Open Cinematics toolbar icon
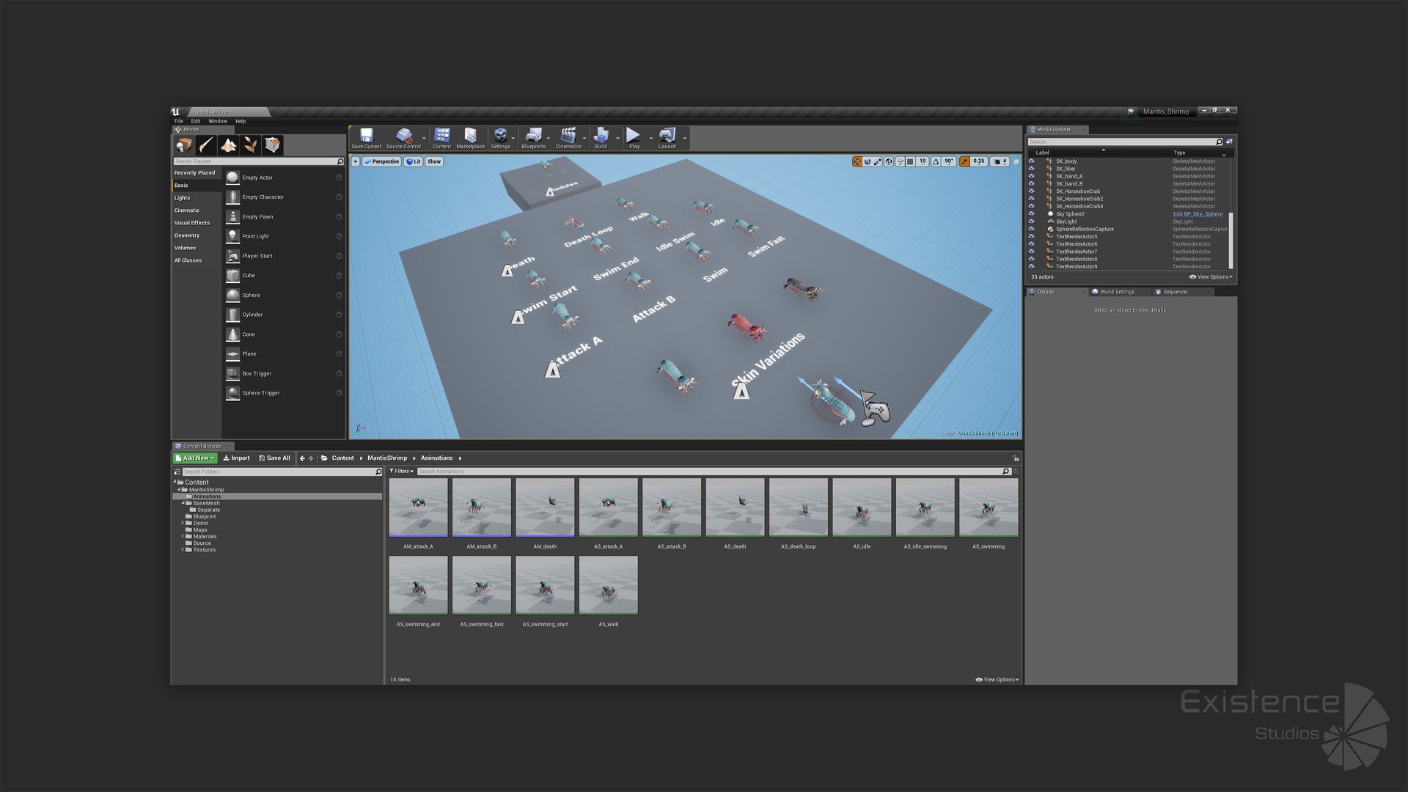This screenshot has height=792, width=1408. tap(568, 136)
